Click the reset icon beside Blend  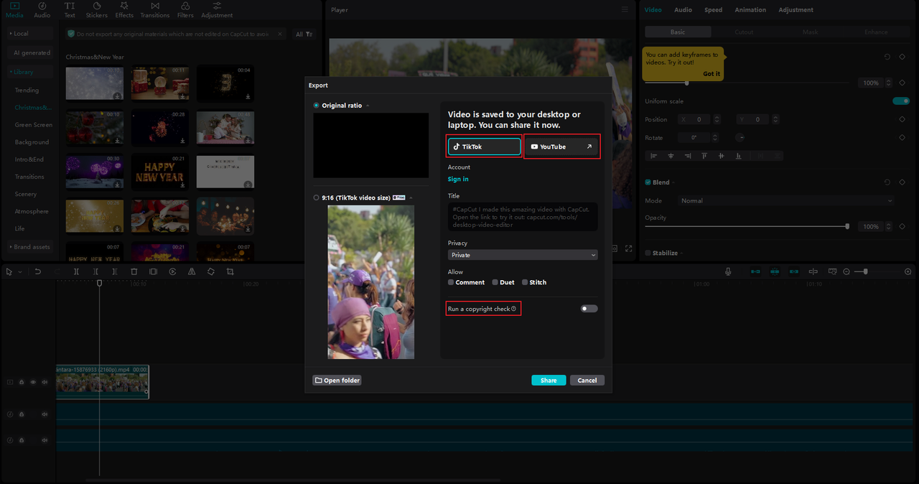(x=887, y=182)
